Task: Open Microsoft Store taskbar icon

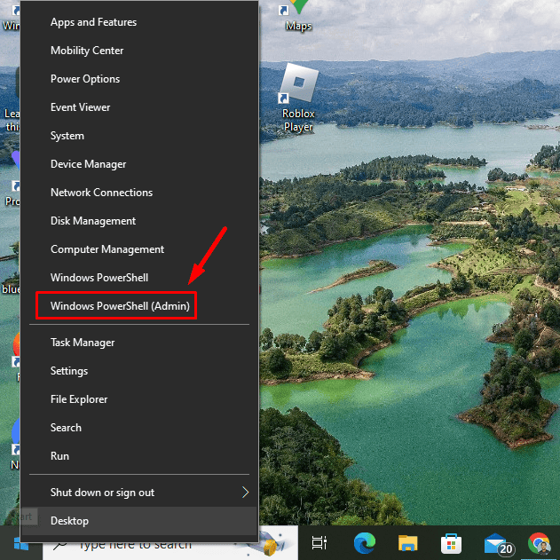Action: click(452, 543)
